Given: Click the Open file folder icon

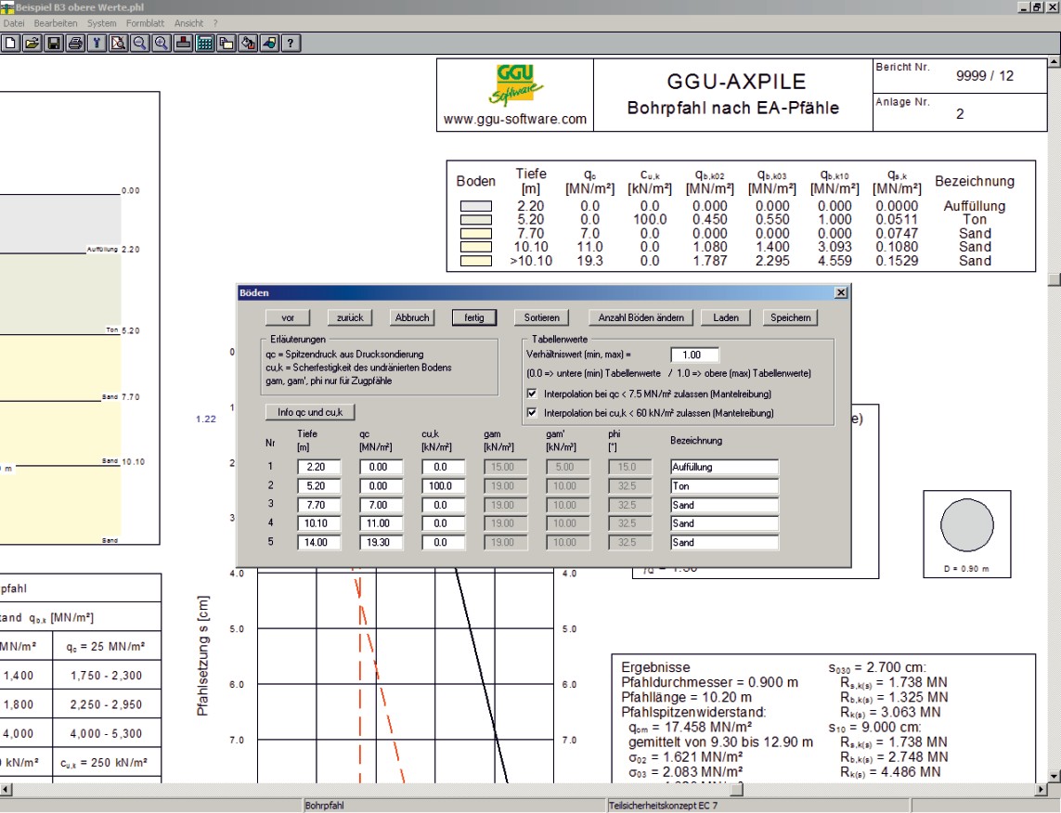Looking at the screenshot, I should coord(32,44).
